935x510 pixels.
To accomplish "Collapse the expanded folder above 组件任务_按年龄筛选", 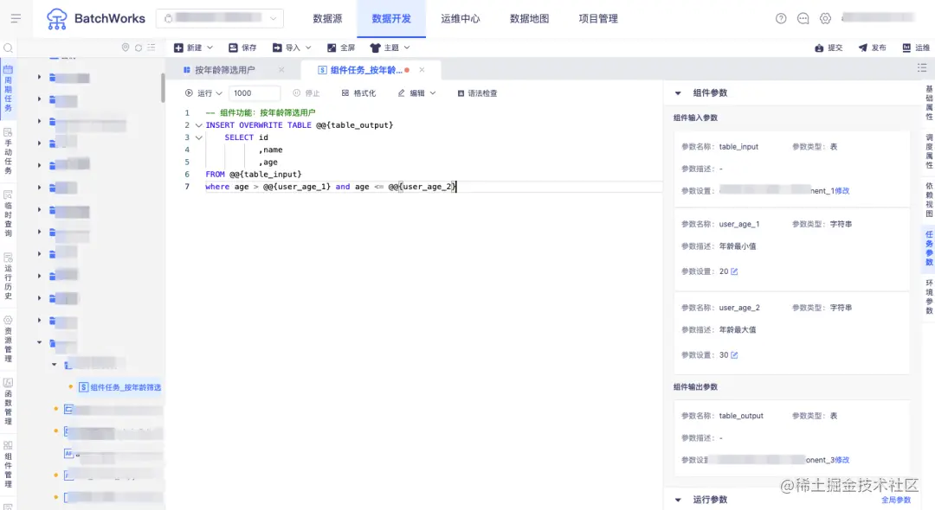I will tap(55, 364).
